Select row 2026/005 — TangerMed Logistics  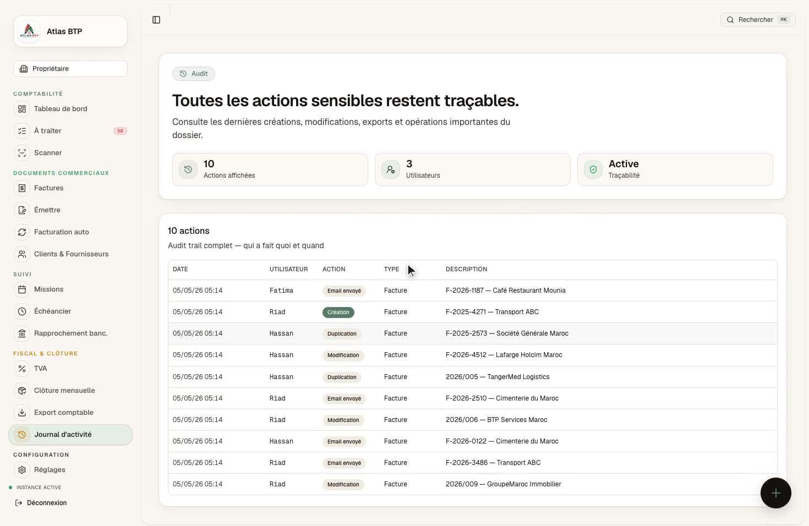pyautogui.click(x=473, y=377)
